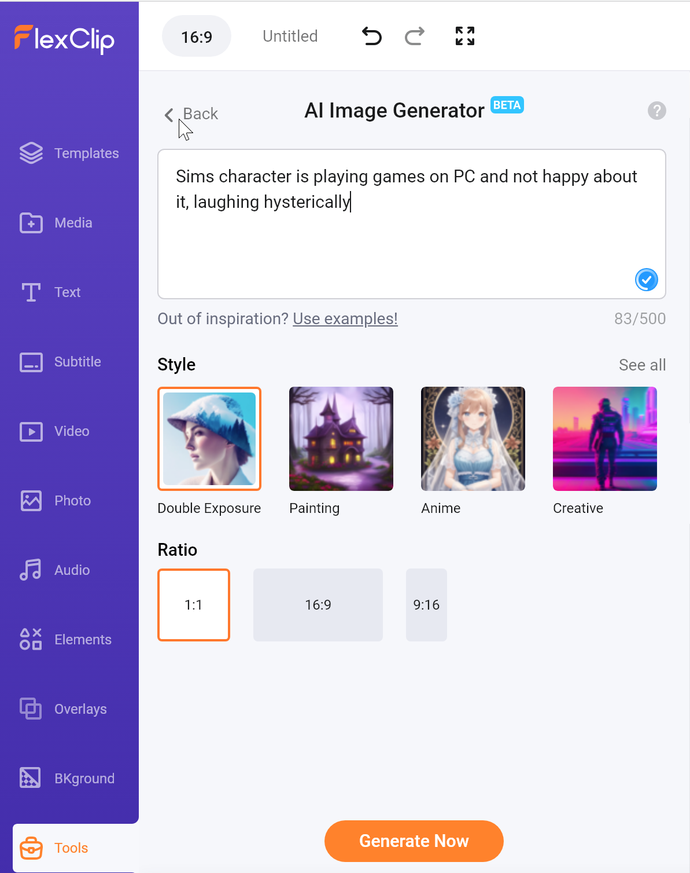Click the AI Image Generator heading
The width and height of the screenshot is (690, 873).
(394, 111)
